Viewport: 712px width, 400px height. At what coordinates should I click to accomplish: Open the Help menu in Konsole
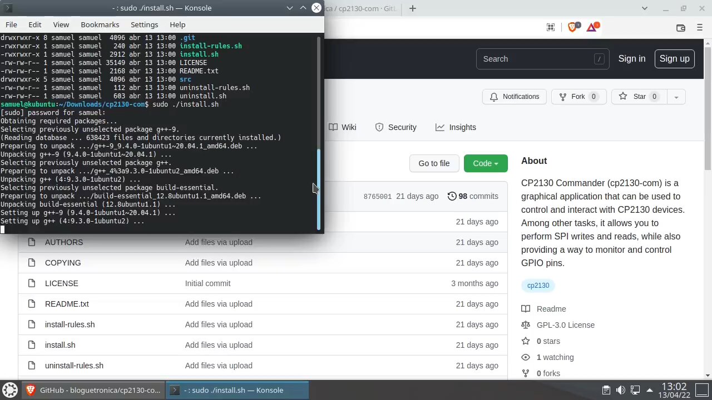(x=177, y=24)
